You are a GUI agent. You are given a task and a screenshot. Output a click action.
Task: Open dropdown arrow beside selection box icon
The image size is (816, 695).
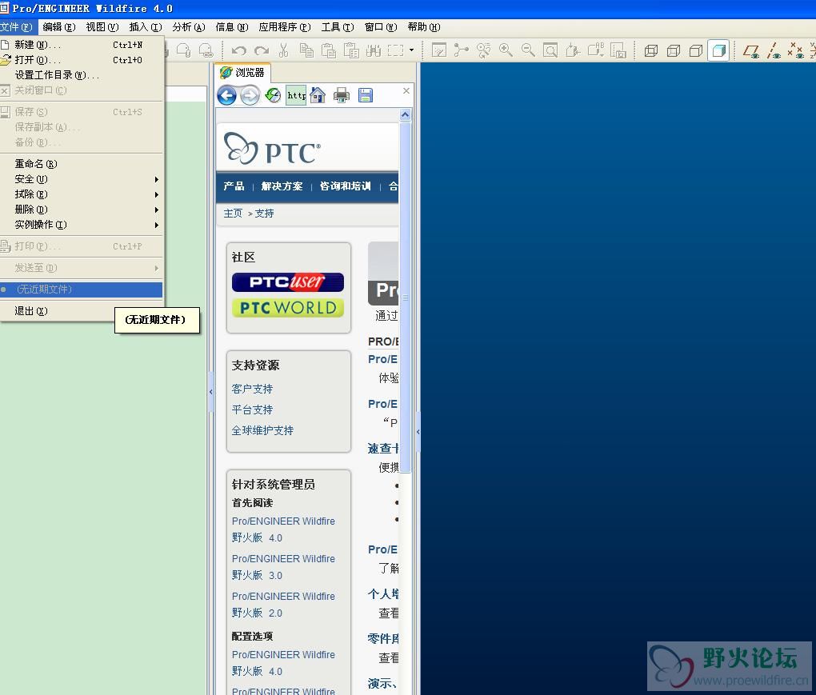412,50
